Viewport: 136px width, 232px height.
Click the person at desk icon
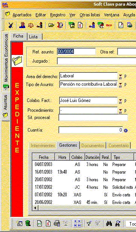click(40, 25)
